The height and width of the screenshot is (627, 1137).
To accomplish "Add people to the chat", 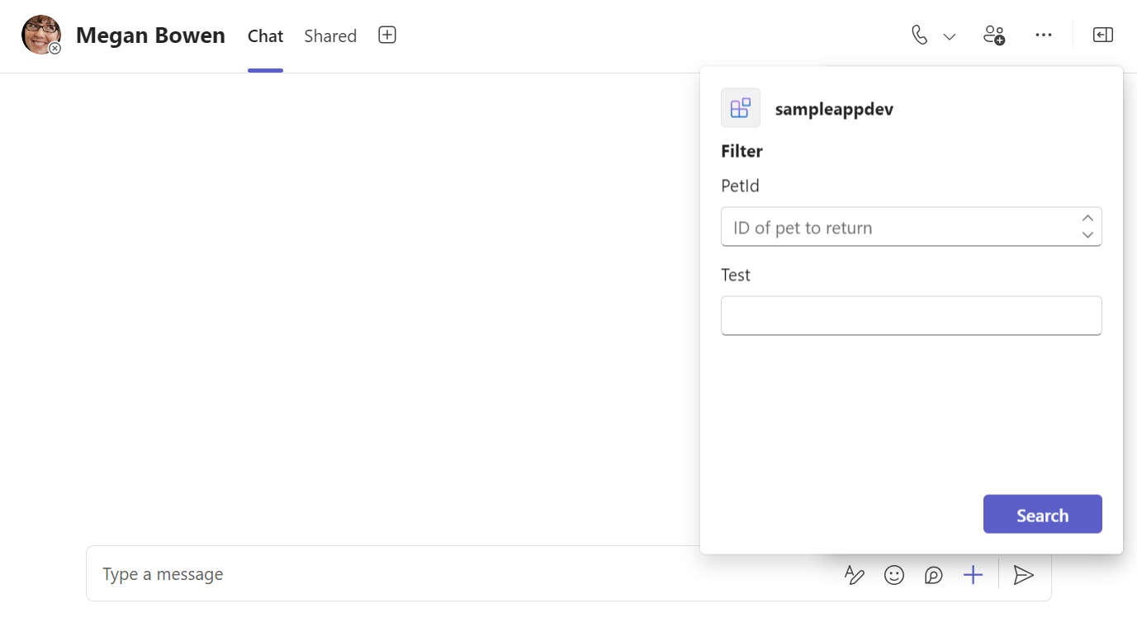I will point(993,35).
